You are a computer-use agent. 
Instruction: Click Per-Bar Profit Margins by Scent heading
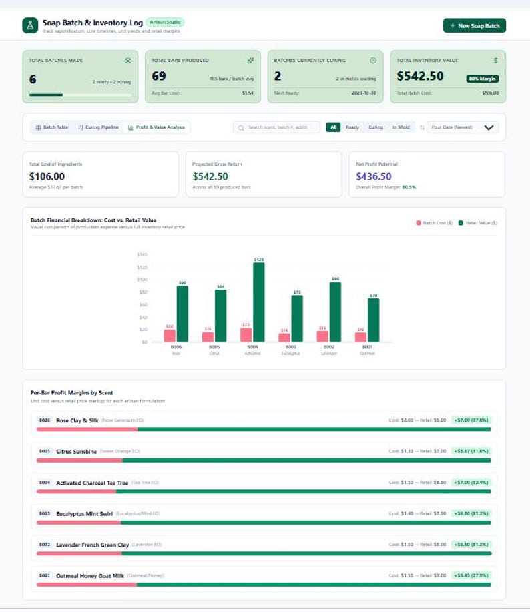pos(72,393)
